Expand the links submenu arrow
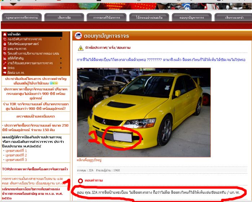Screen dimensions: 252x202 [x=61, y=68]
